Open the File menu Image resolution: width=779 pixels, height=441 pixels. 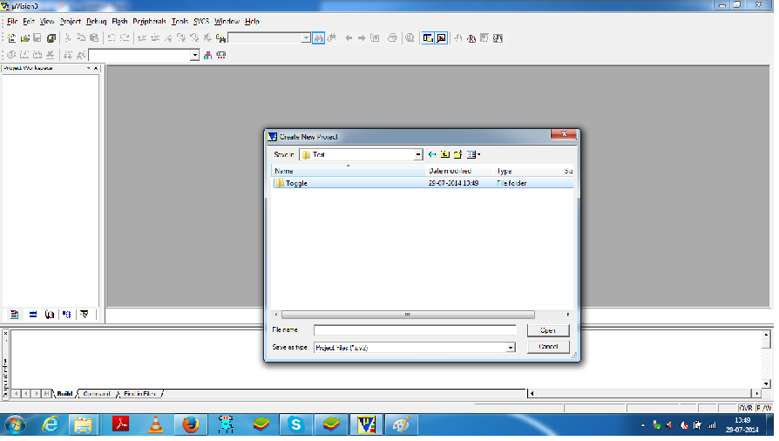tap(12, 22)
